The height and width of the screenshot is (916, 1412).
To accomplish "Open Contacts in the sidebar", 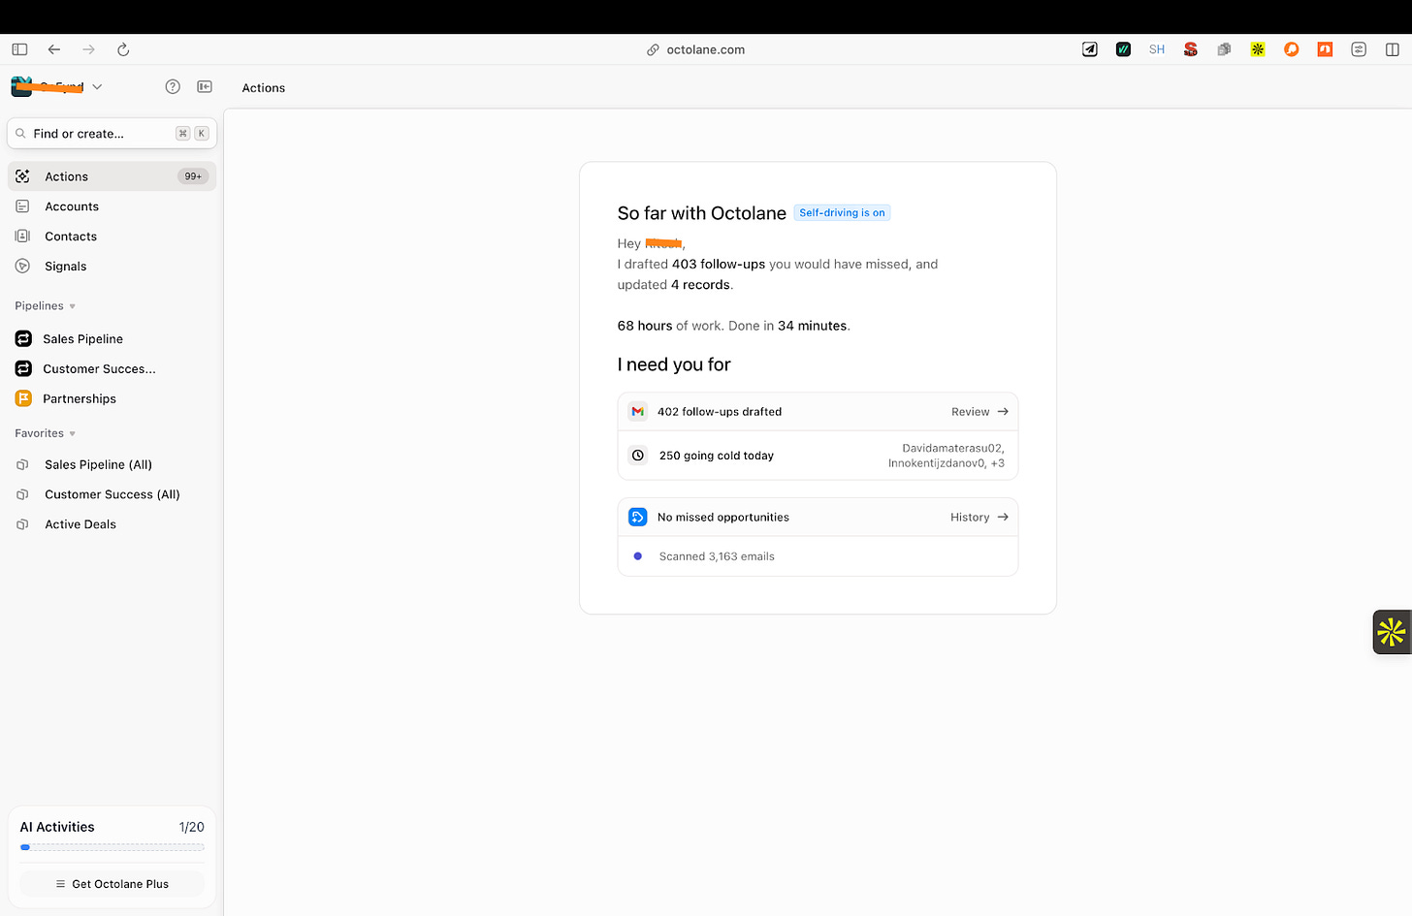I will pyautogui.click(x=112, y=237).
